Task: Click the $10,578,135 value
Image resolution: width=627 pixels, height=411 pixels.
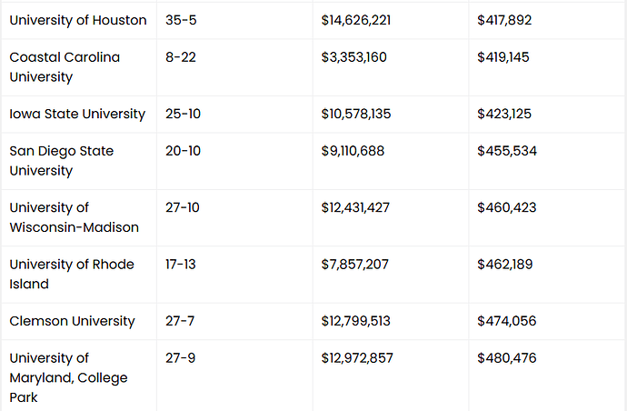Action: [x=356, y=114]
